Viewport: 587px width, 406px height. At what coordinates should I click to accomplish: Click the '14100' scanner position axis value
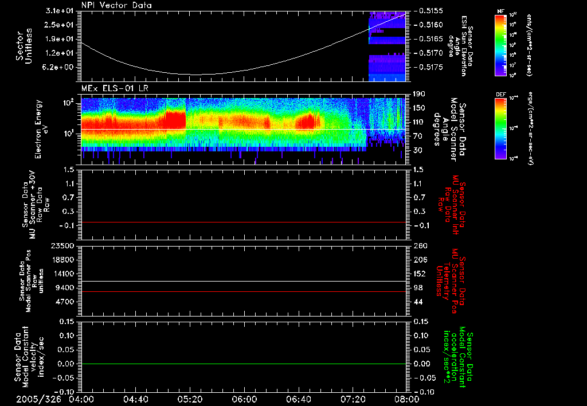[62, 274]
